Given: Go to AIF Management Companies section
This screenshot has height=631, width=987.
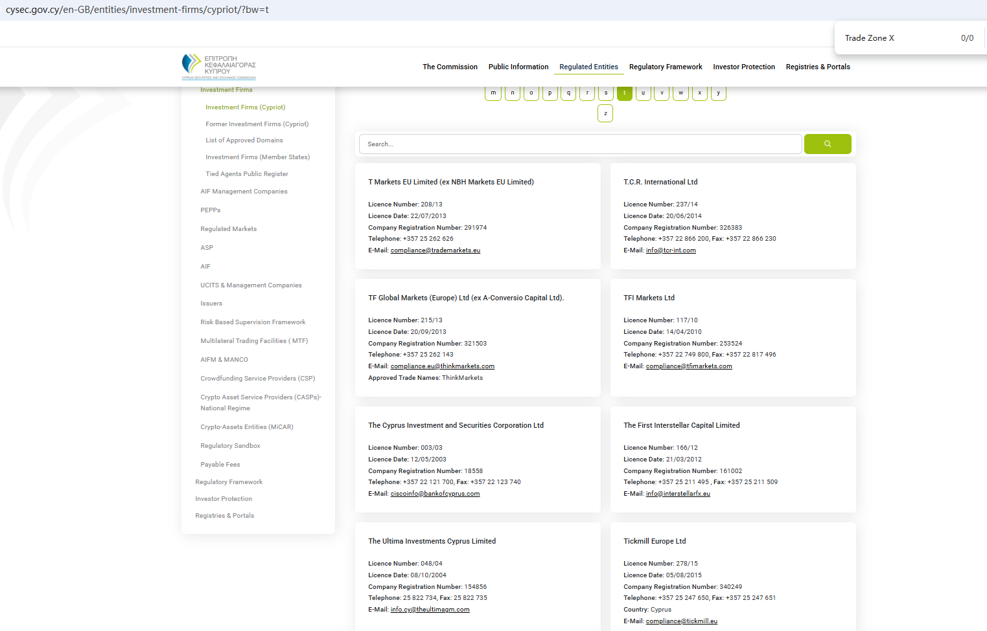Looking at the screenshot, I should (x=244, y=192).
